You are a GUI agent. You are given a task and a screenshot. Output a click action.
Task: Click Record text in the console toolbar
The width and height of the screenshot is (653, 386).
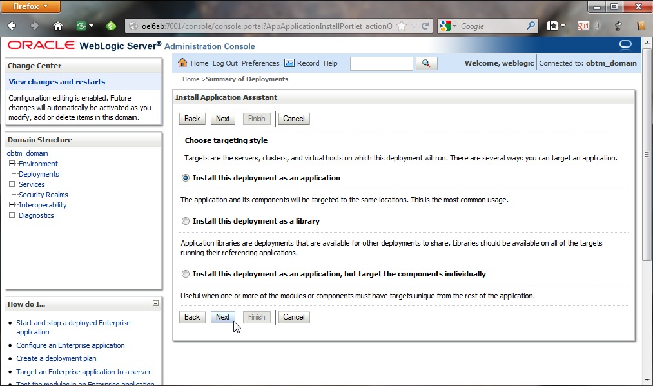point(308,63)
